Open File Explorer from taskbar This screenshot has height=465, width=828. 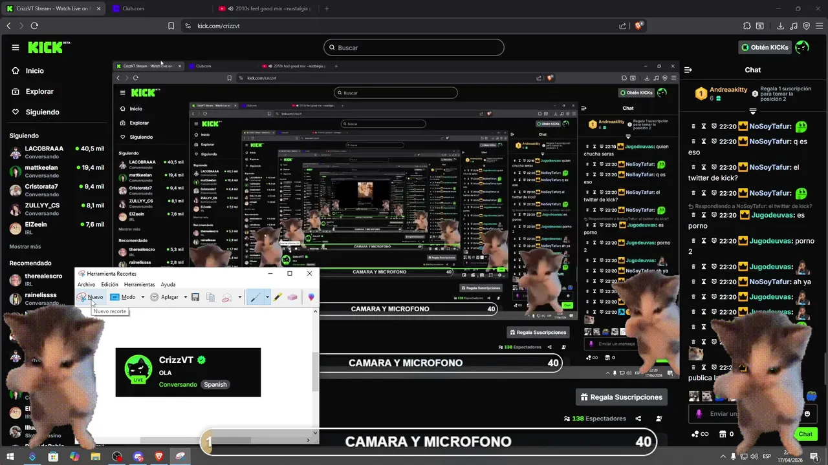click(95, 457)
